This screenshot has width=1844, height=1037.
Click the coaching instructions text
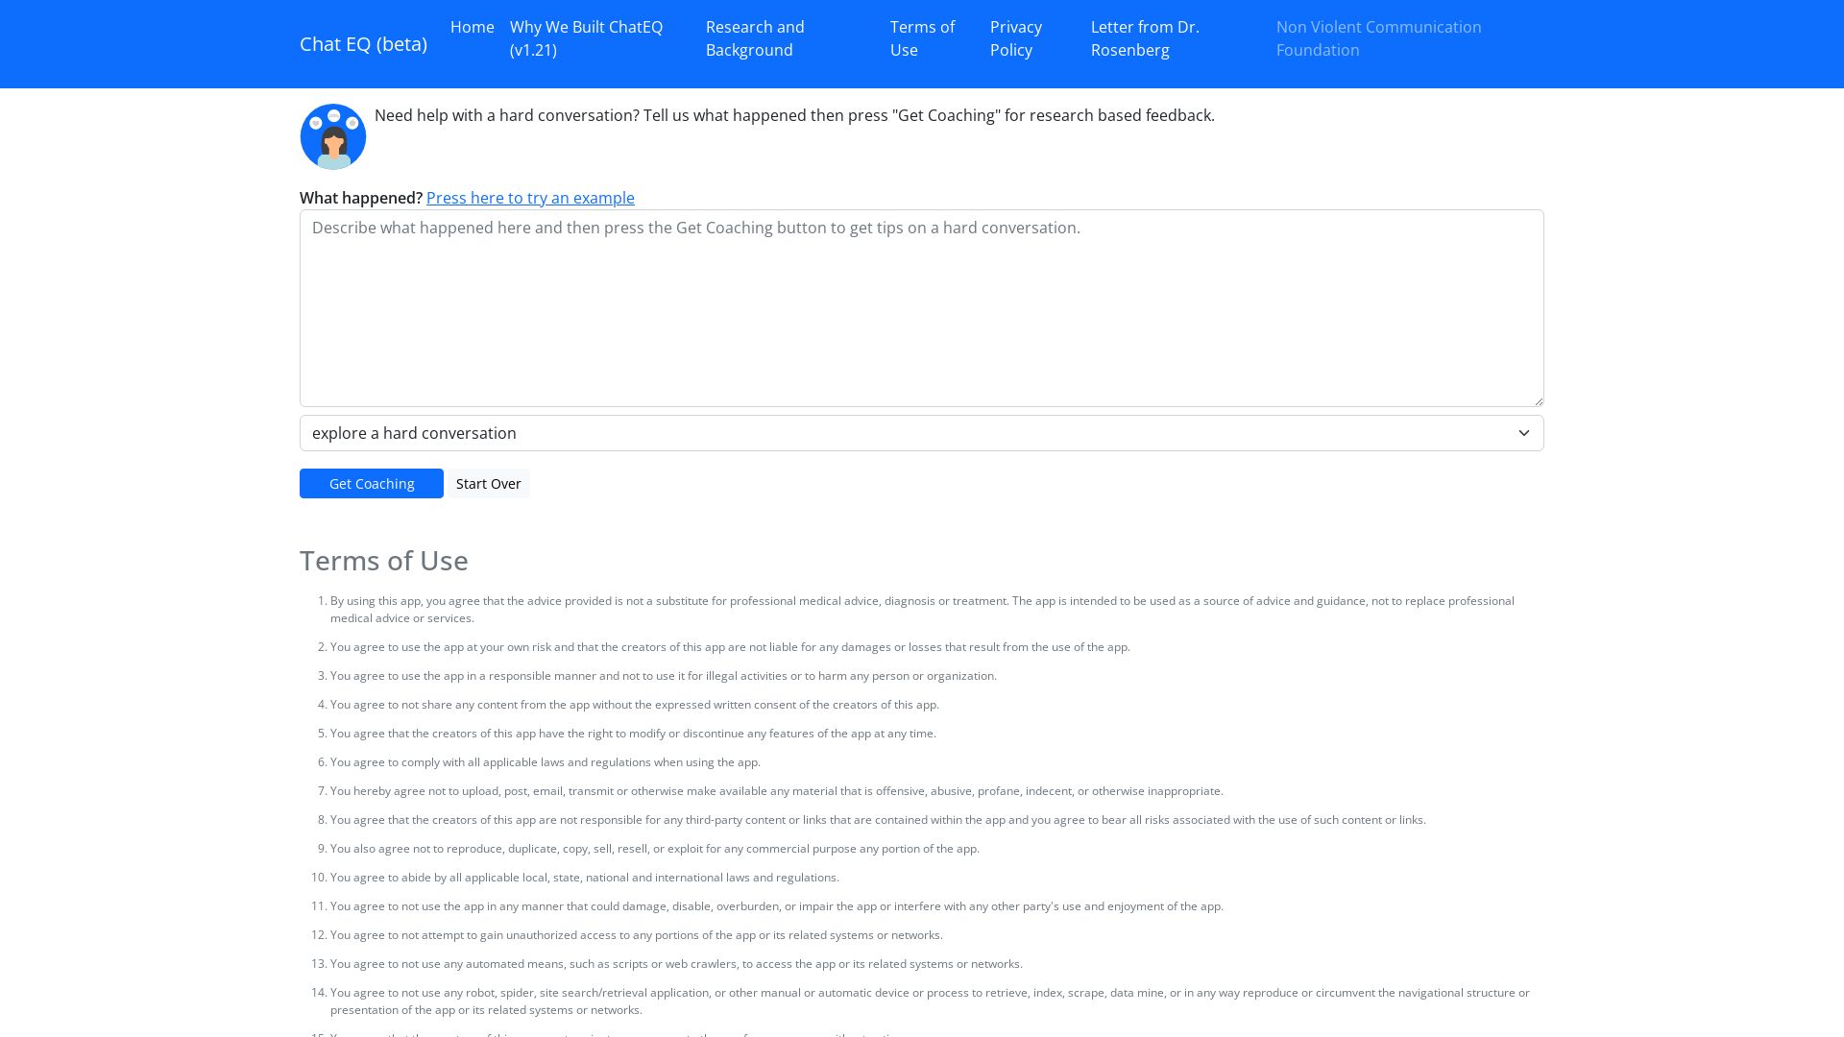tap(794, 115)
